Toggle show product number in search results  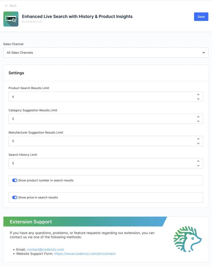tap(15, 180)
